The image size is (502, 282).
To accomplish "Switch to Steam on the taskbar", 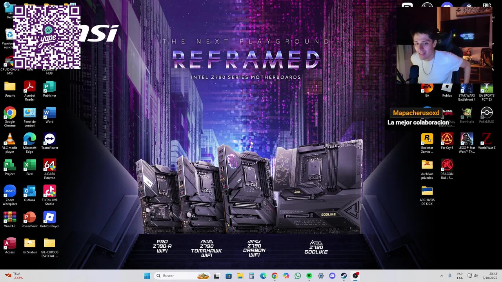I will [x=344, y=276].
